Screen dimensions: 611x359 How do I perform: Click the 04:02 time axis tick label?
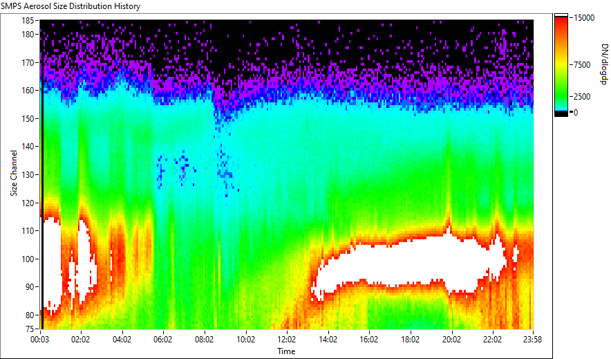click(122, 340)
